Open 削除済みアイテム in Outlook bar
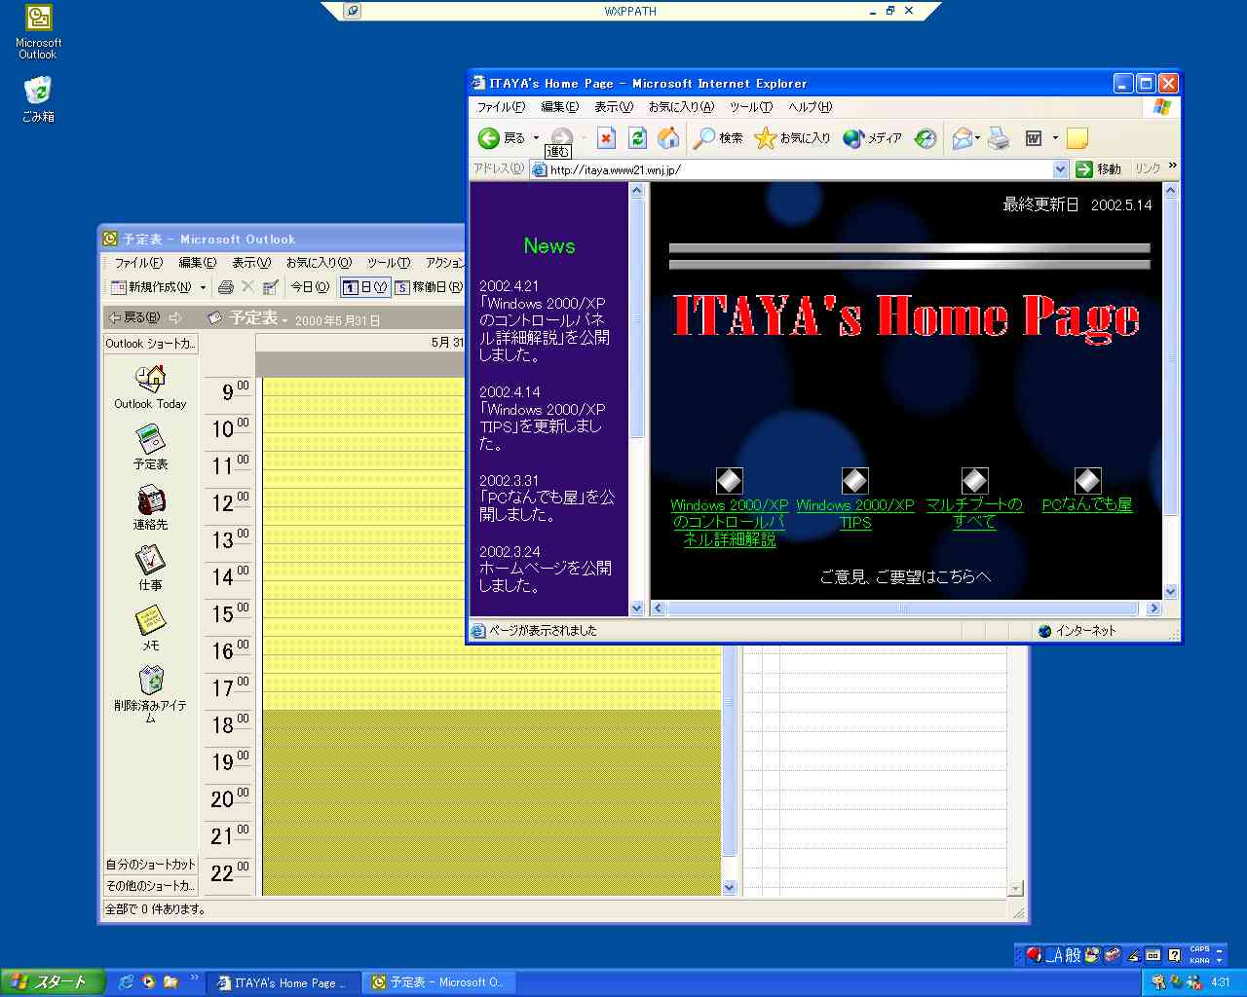 click(x=150, y=693)
